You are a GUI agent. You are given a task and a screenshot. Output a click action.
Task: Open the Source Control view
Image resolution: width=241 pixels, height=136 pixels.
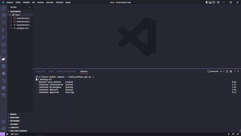(3, 30)
